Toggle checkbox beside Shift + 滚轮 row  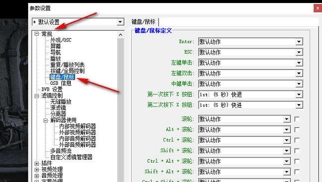297,151
